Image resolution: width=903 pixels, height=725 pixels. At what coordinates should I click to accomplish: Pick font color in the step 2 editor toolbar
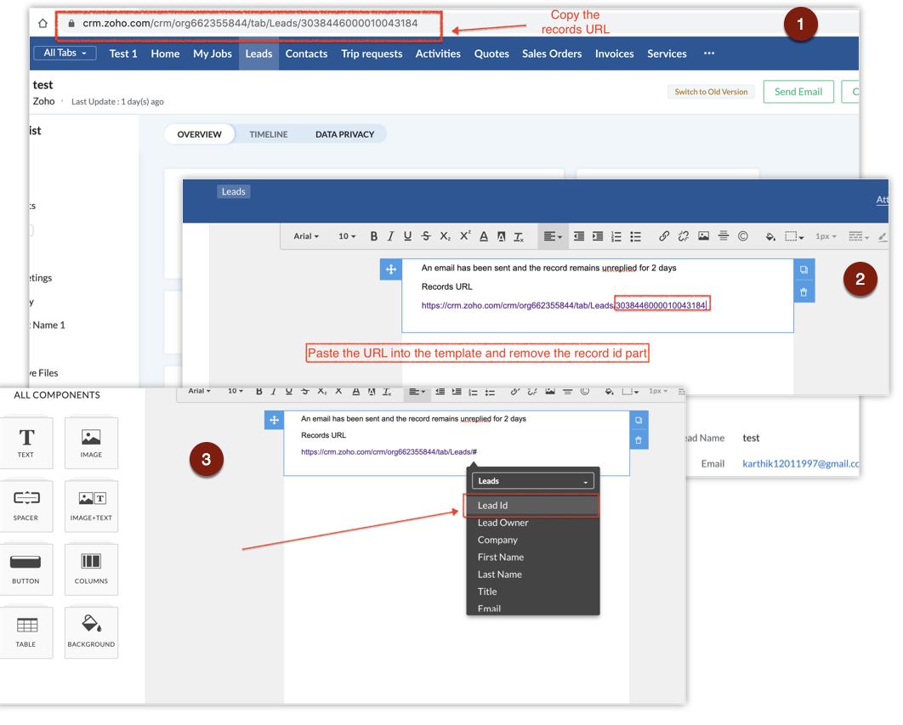(x=484, y=236)
